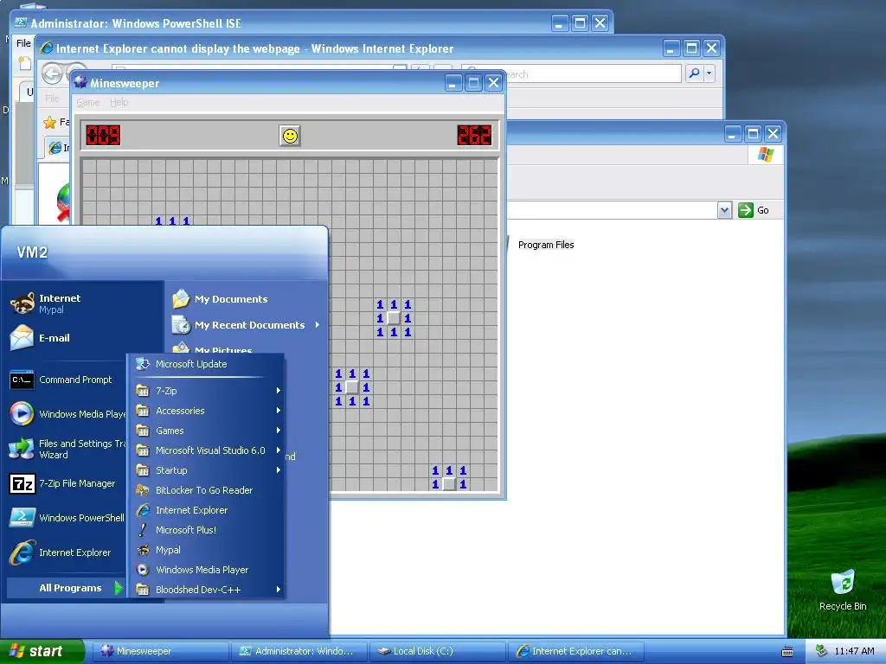Expand Microsoft Visual Studio 6.0 submenu
Screen dimensions: 886x664
(208, 450)
